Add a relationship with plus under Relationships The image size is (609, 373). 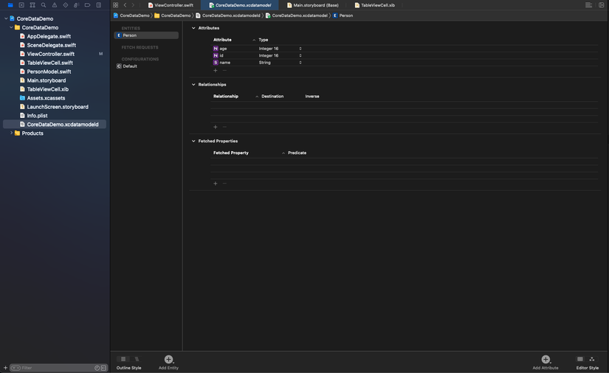point(215,127)
